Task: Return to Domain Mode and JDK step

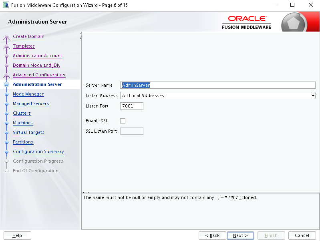Action: [x=36, y=65]
